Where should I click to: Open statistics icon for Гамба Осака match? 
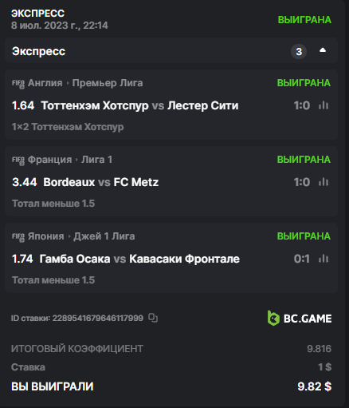(324, 259)
